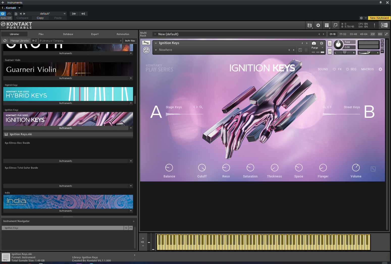Click the minimize rack headers arrows icon

(386, 34)
